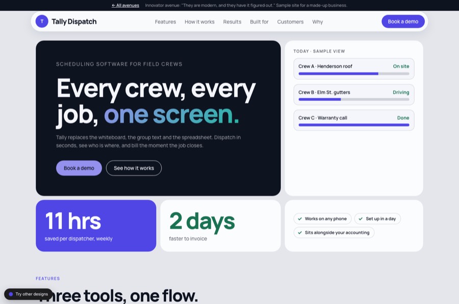Click See how it works button

coord(134,168)
